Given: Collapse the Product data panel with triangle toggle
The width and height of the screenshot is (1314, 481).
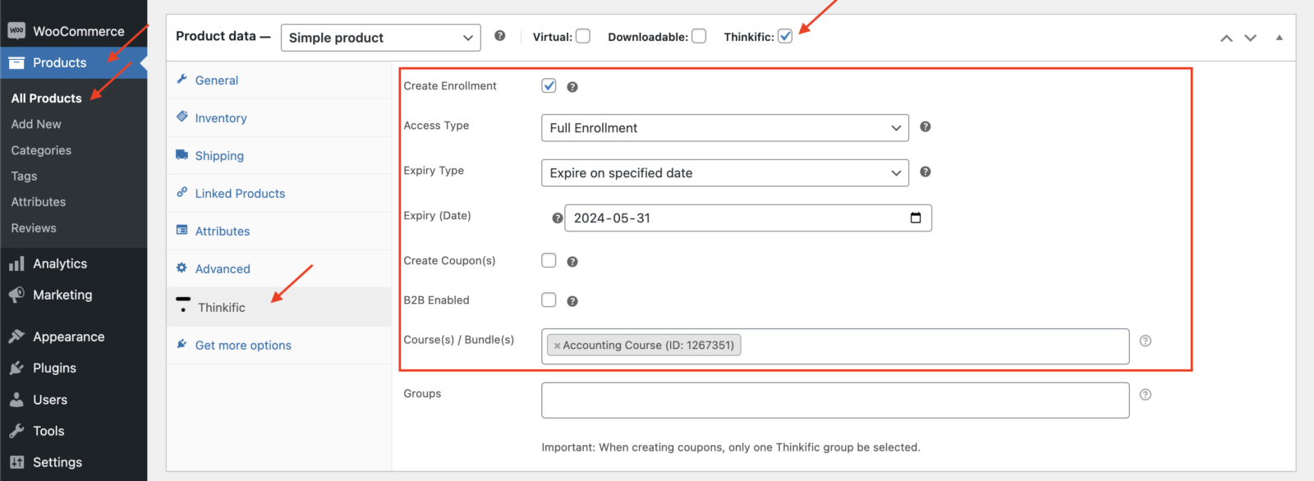Looking at the screenshot, I should pos(1279,38).
